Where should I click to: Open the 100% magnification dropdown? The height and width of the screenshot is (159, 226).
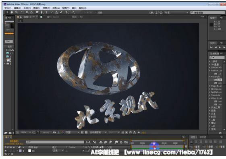pos(25,132)
